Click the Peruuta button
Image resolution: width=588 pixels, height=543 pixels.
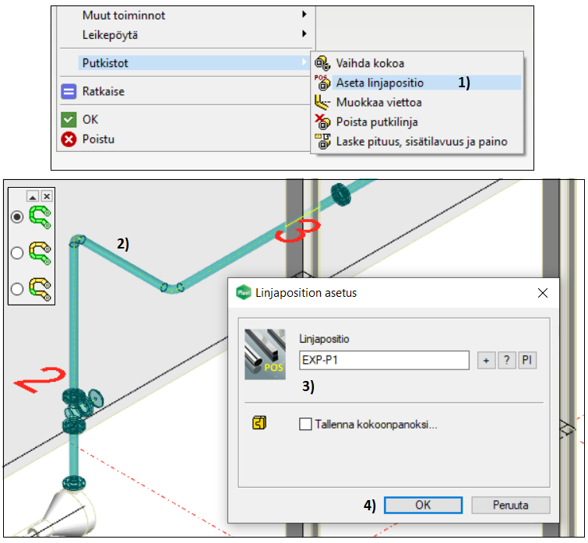tap(510, 505)
